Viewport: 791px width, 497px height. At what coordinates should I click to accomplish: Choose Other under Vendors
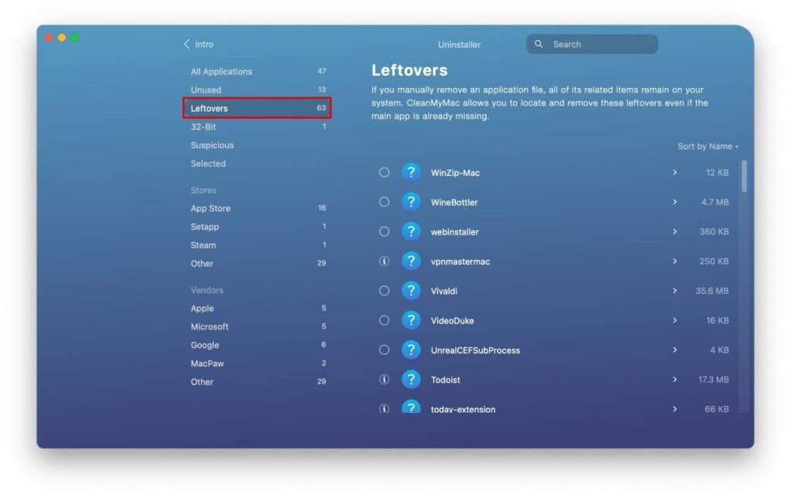click(x=257, y=381)
